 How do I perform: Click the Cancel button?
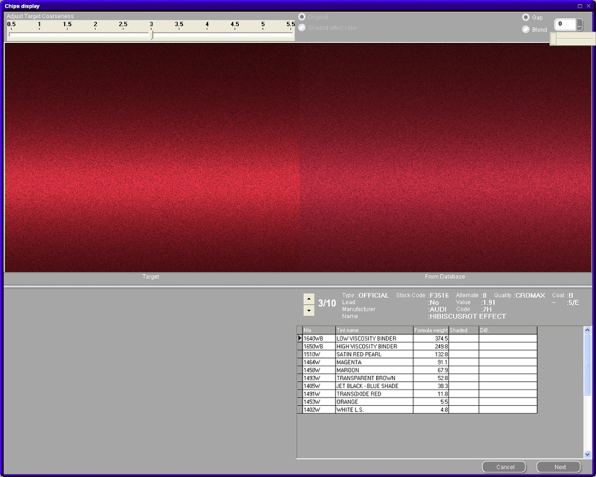click(x=504, y=467)
